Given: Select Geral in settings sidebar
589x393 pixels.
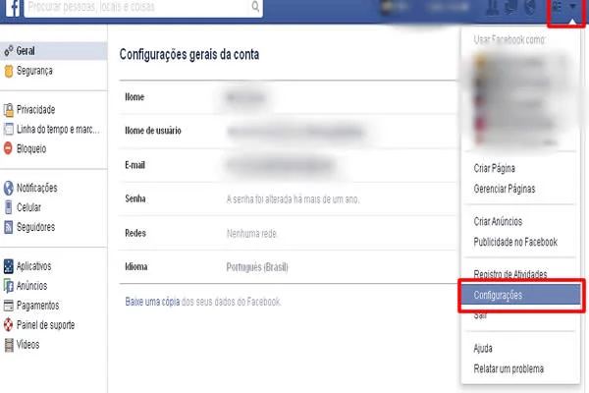Looking at the screenshot, I should click(54, 51).
